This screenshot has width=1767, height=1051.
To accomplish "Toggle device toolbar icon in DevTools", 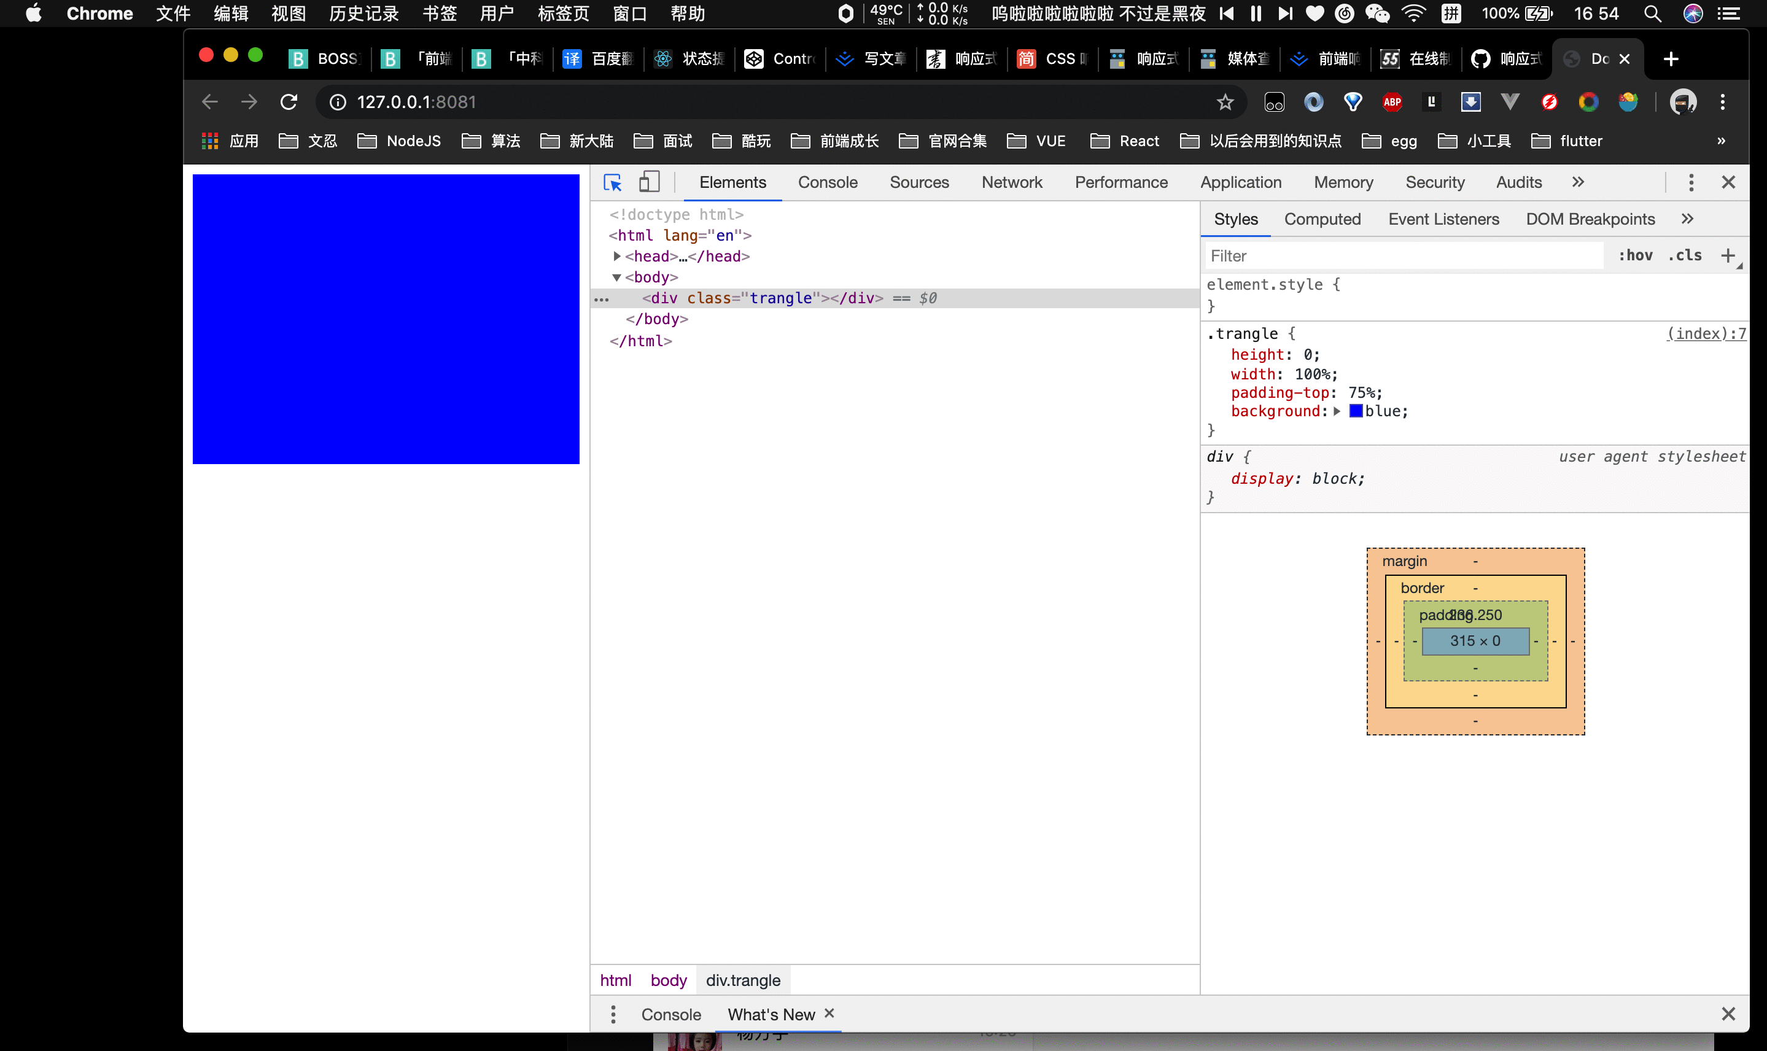I will [649, 182].
